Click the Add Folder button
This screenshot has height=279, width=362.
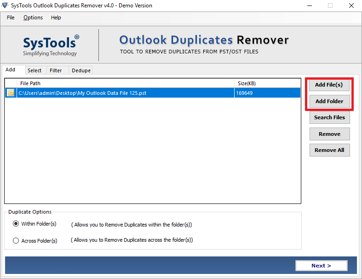tap(329, 101)
